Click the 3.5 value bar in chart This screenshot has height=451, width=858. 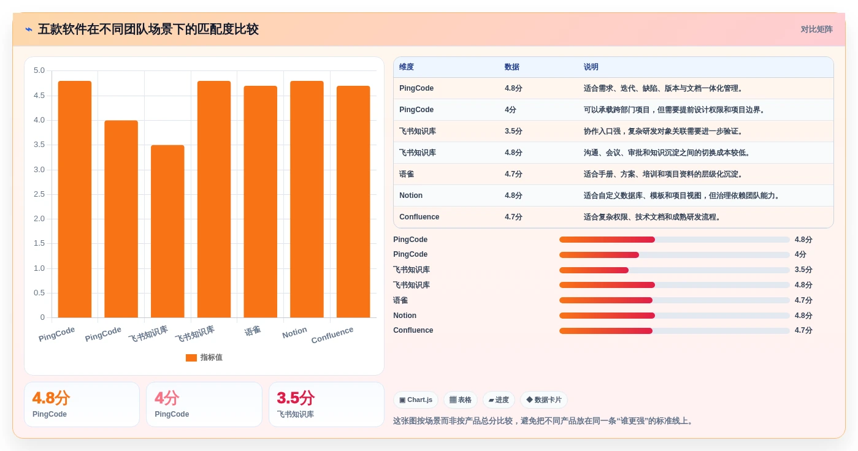[167, 231]
